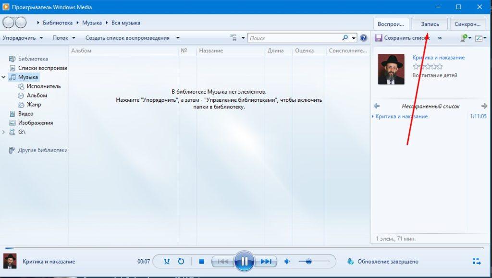
Task: Open the view options icon
Action: pos(233,37)
